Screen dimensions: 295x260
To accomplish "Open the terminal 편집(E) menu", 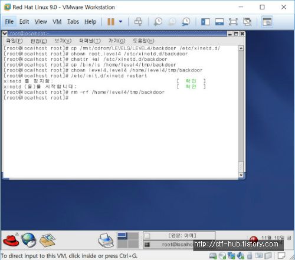I will pos(39,41).
